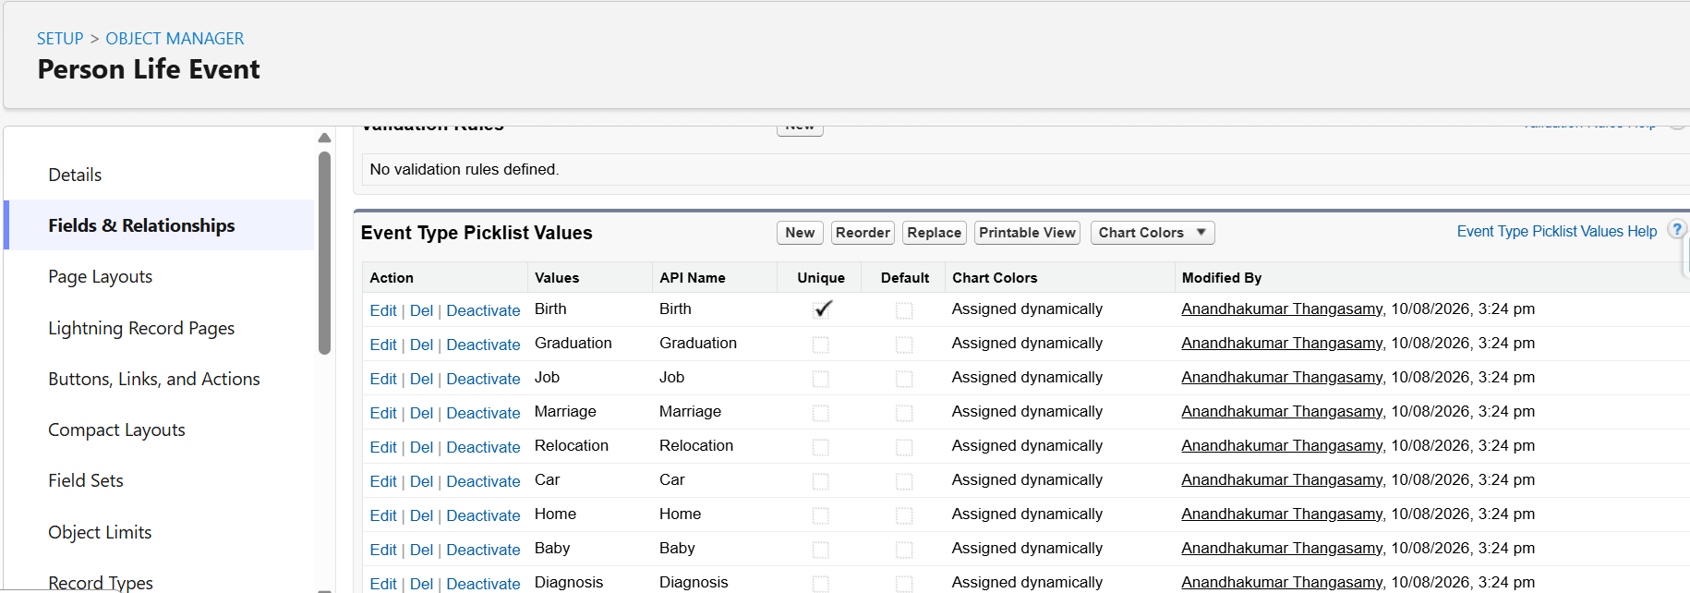The image size is (1690, 593).
Task: Open the Event Type Picklist Values help icon
Action: point(1677,230)
